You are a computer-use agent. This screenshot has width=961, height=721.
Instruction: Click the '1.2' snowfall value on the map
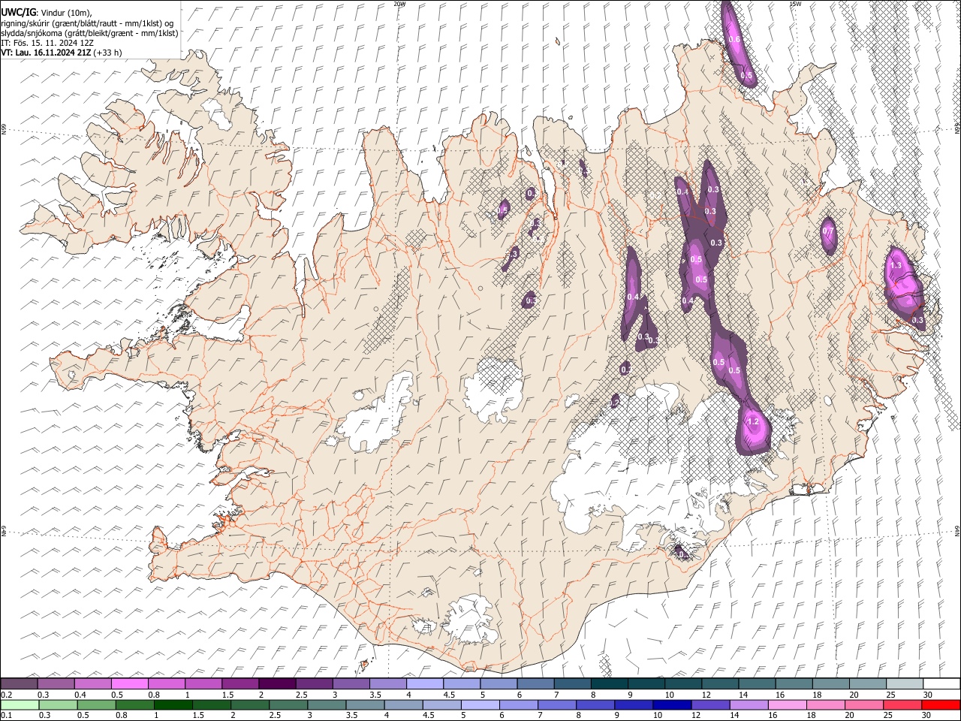tap(755, 422)
